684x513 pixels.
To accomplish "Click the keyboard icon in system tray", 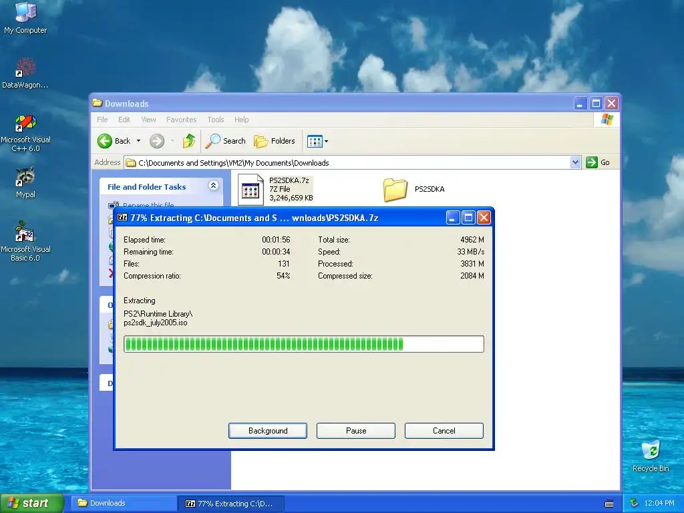I will [x=609, y=504].
